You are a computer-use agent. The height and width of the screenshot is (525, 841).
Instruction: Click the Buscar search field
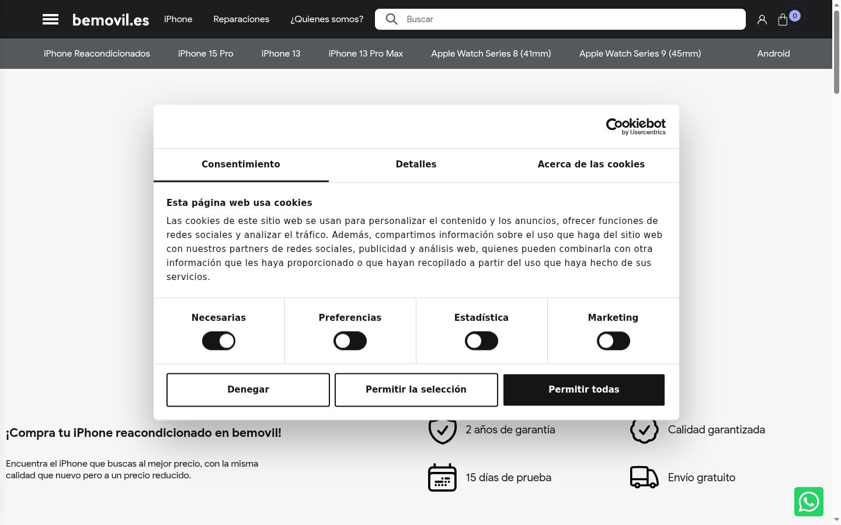(x=560, y=19)
